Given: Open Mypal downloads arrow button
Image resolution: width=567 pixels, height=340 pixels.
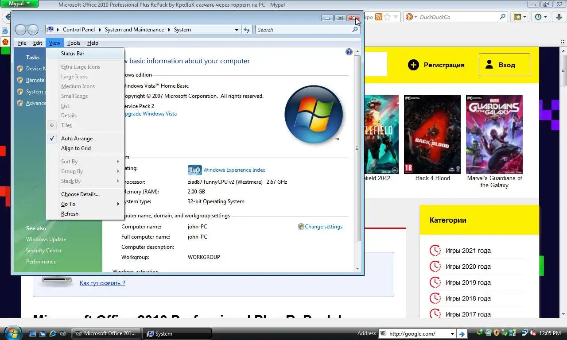Looking at the screenshot, I should click(x=558, y=17).
